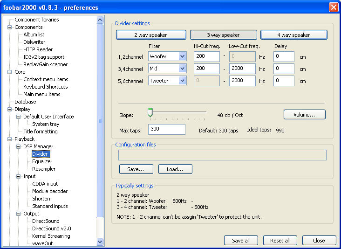Select the 4 way speaker preset
The width and height of the screenshot is (341, 249).
coord(294,35)
